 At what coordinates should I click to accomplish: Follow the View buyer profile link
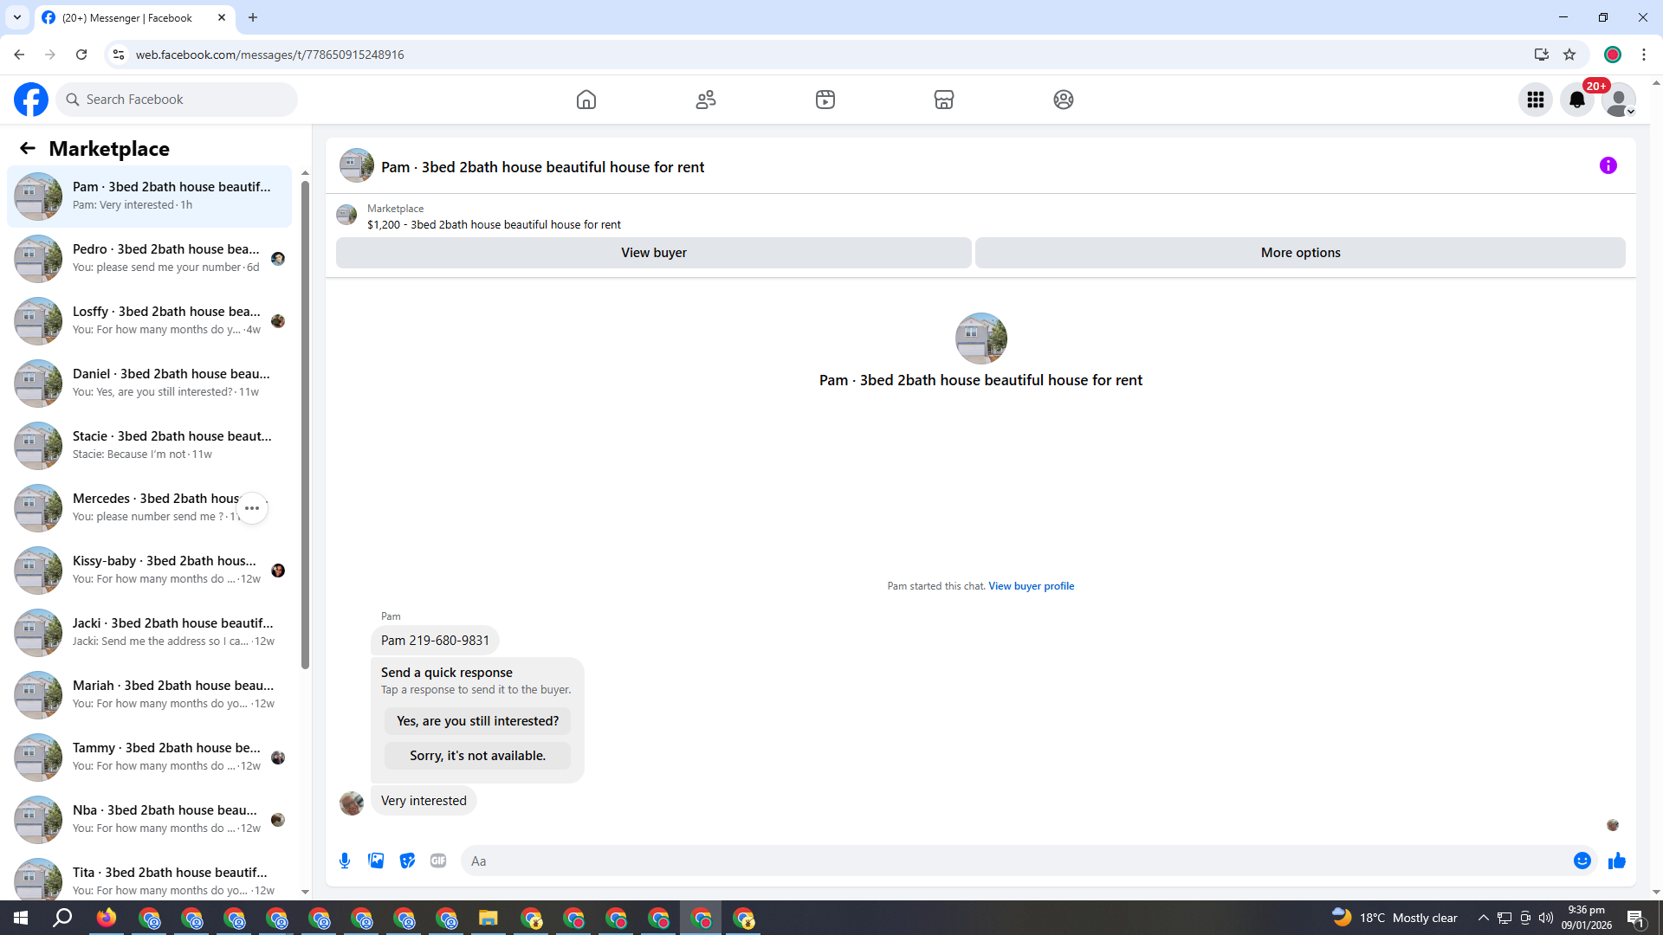coord(1031,586)
